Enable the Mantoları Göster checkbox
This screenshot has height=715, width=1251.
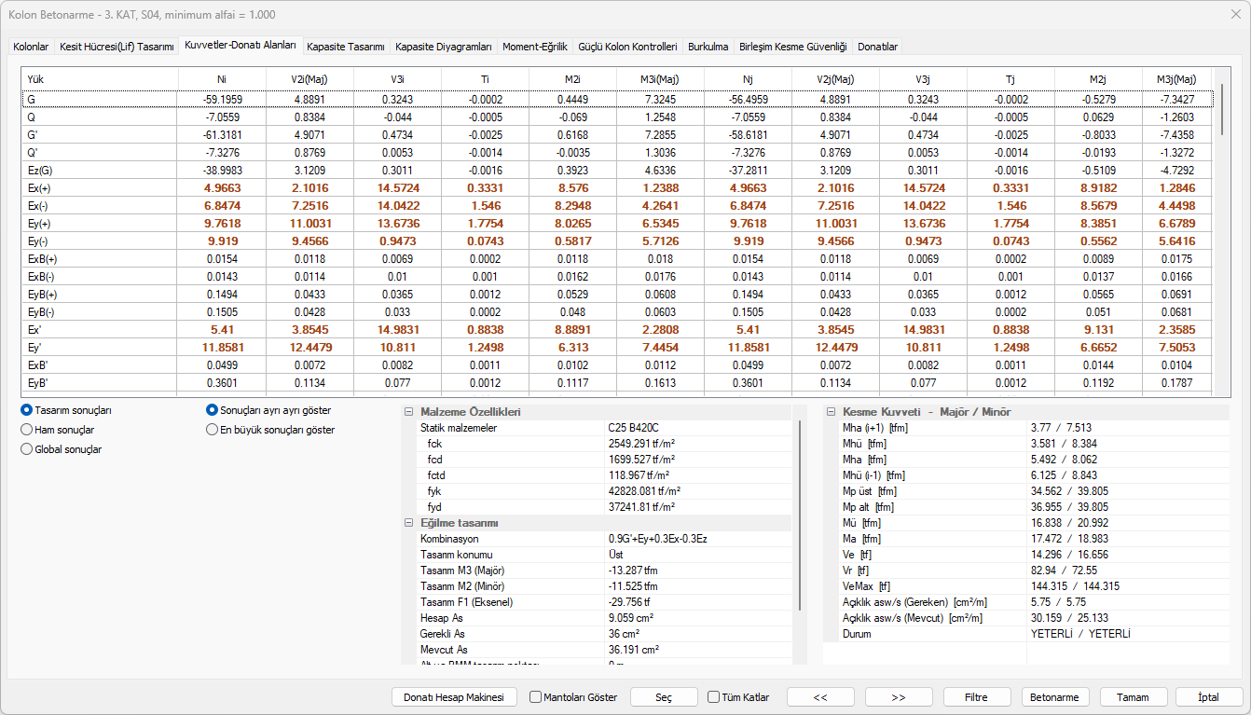[x=536, y=697]
